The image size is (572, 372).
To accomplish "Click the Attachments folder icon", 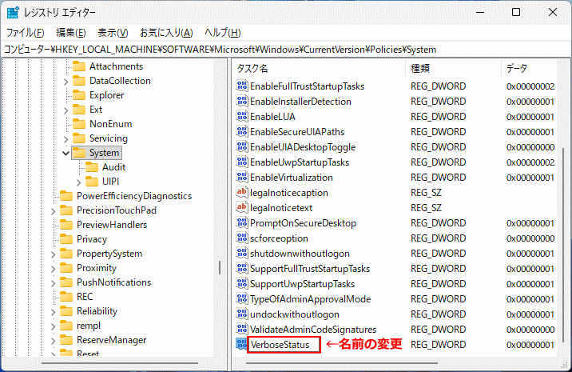I will click(79, 66).
